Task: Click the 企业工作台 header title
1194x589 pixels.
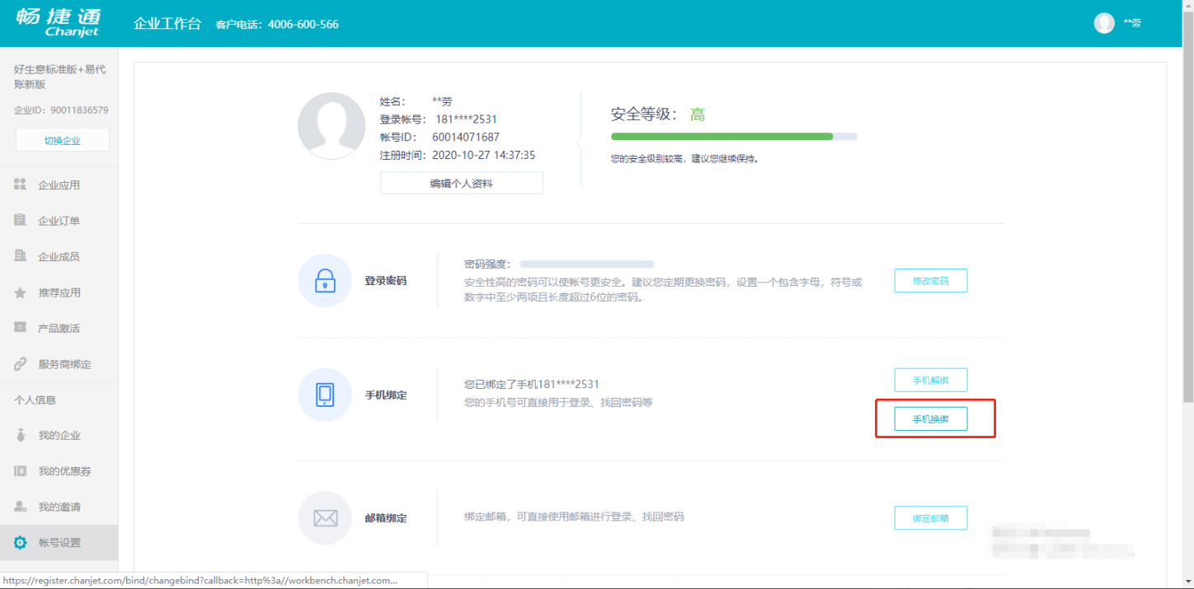Action: coord(167,23)
